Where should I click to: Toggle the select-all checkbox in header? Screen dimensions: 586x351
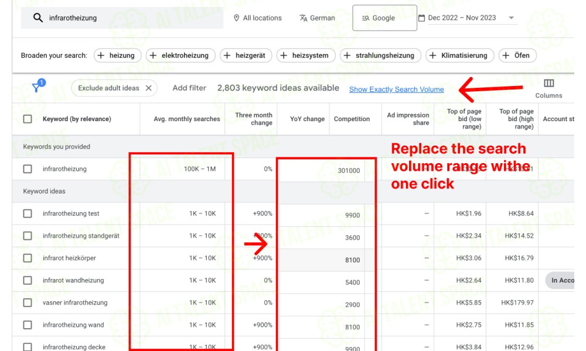tap(28, 119)
